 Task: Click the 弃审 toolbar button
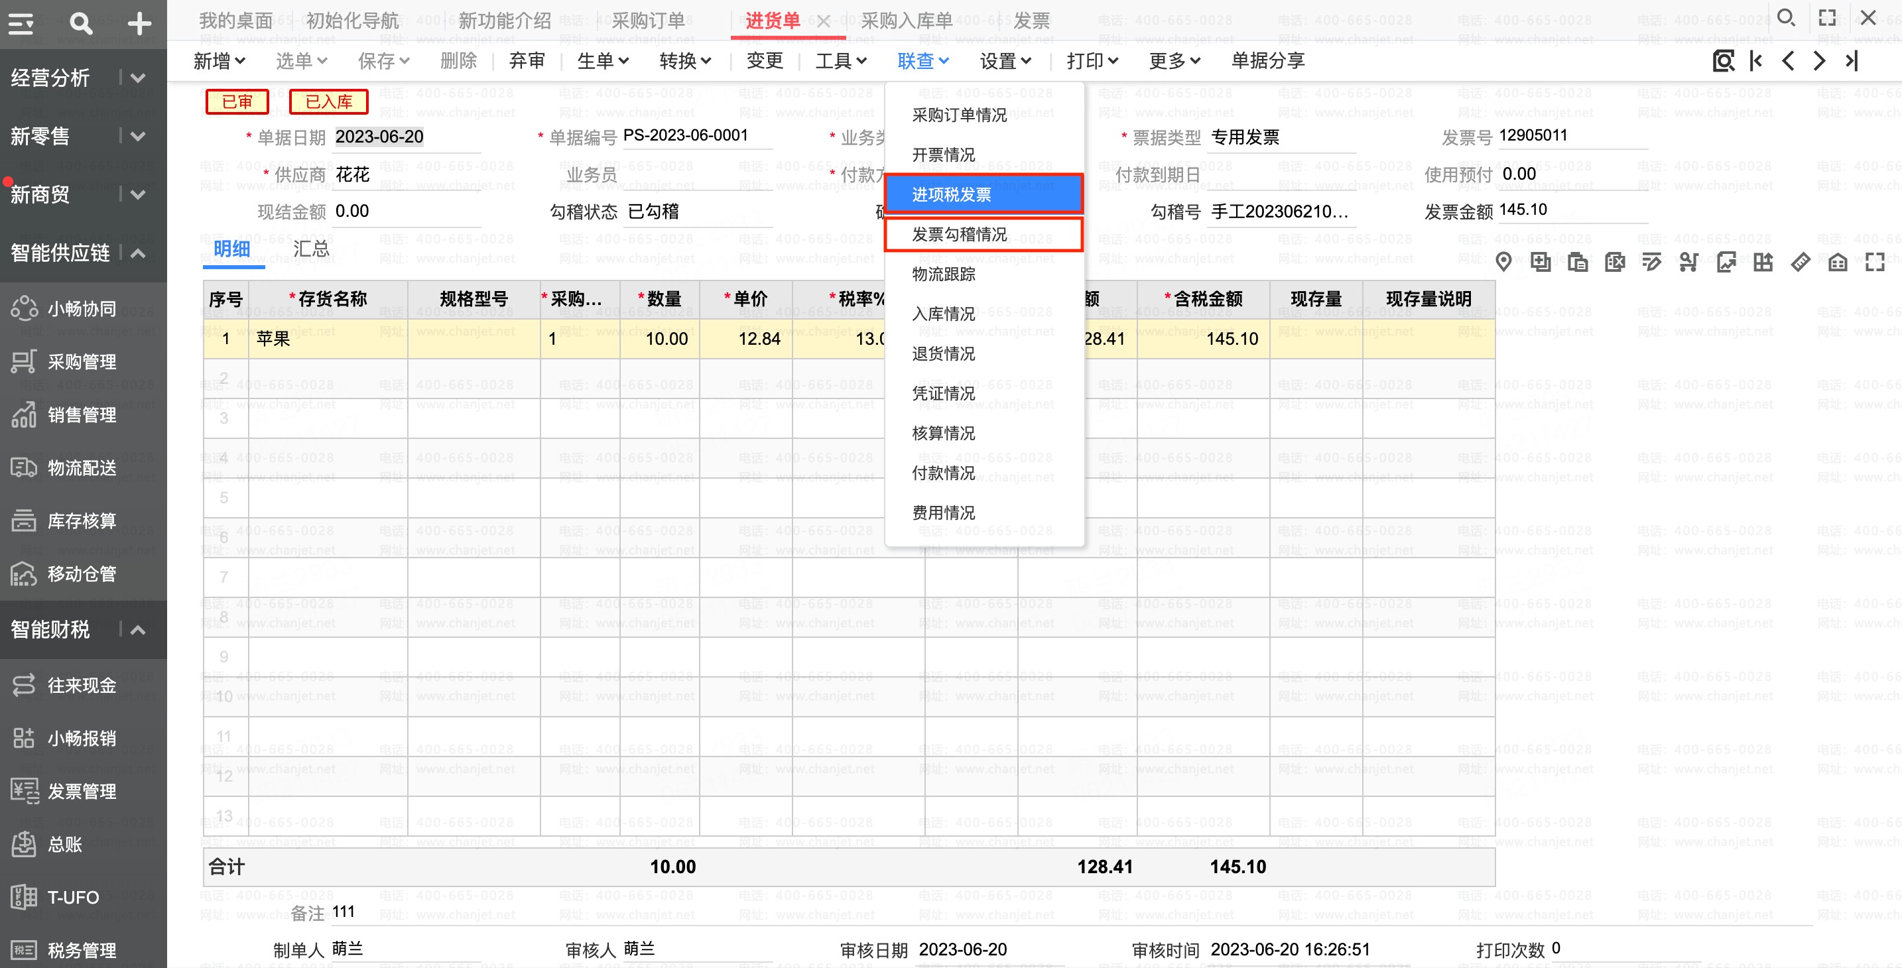527,60
